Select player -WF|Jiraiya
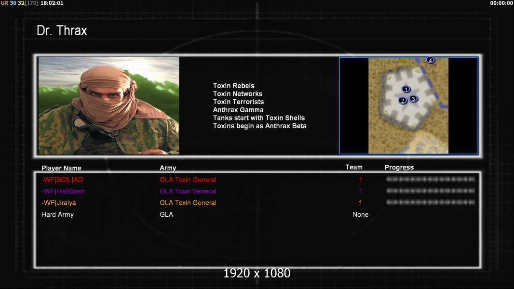 (x=58, y=203)
